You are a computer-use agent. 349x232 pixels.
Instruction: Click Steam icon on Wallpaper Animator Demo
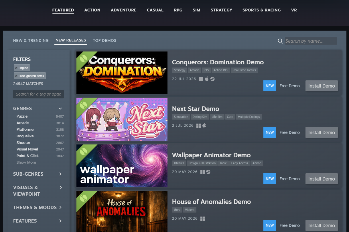pos(208,172)
